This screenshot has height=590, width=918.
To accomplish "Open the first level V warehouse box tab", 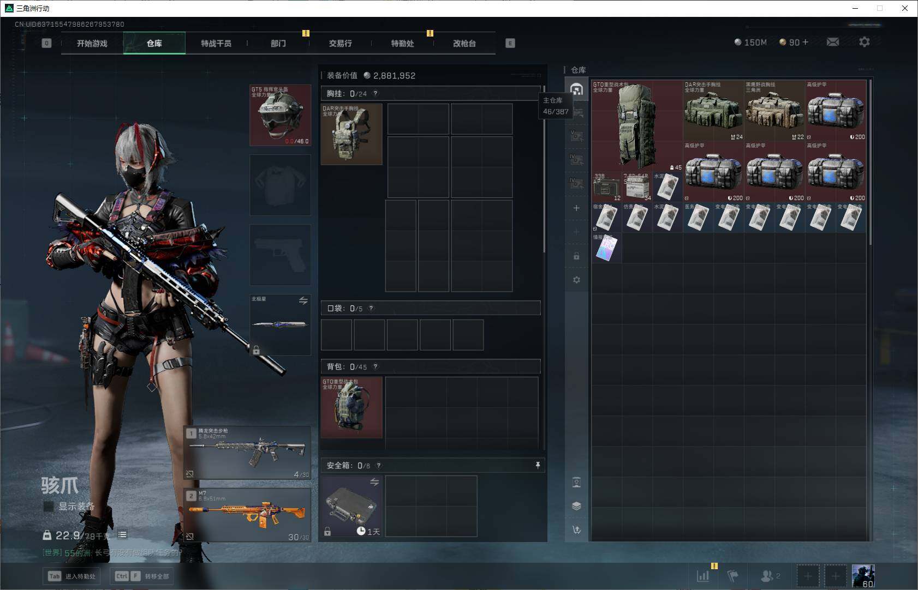I will click(x=576, y=136).
